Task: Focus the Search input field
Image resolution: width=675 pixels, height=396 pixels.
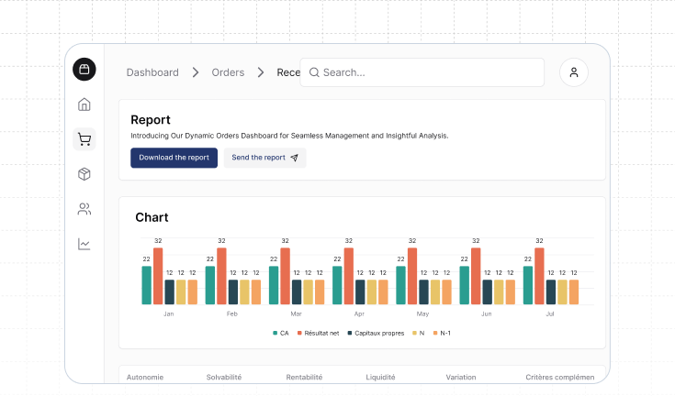Action: (x=427, y=72)
